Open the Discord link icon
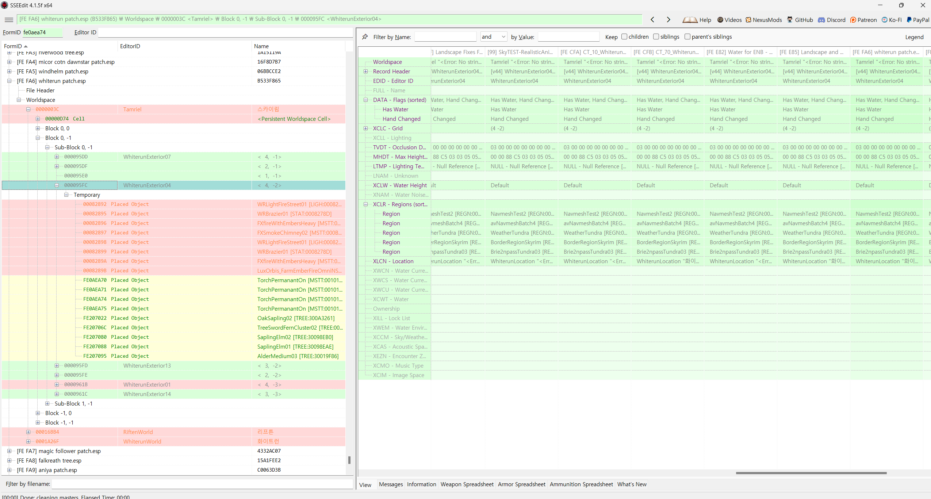The height and width of the screenshot is (499, 931). 821,20
